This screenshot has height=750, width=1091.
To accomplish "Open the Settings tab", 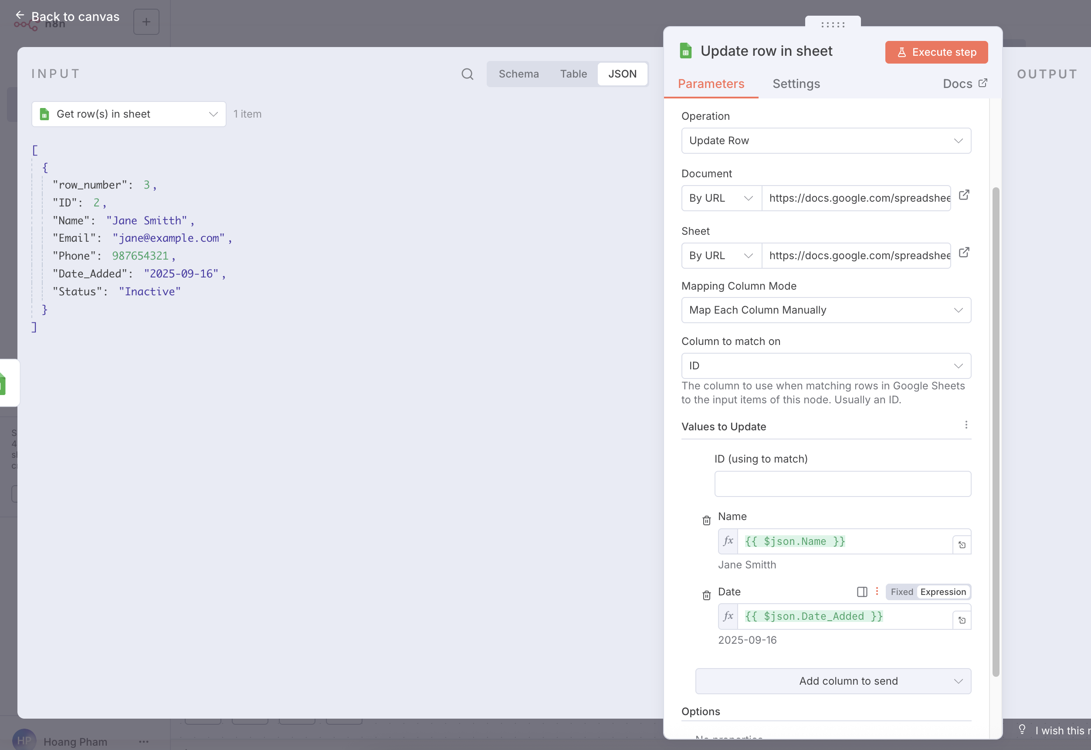I will tap(796, 84).
